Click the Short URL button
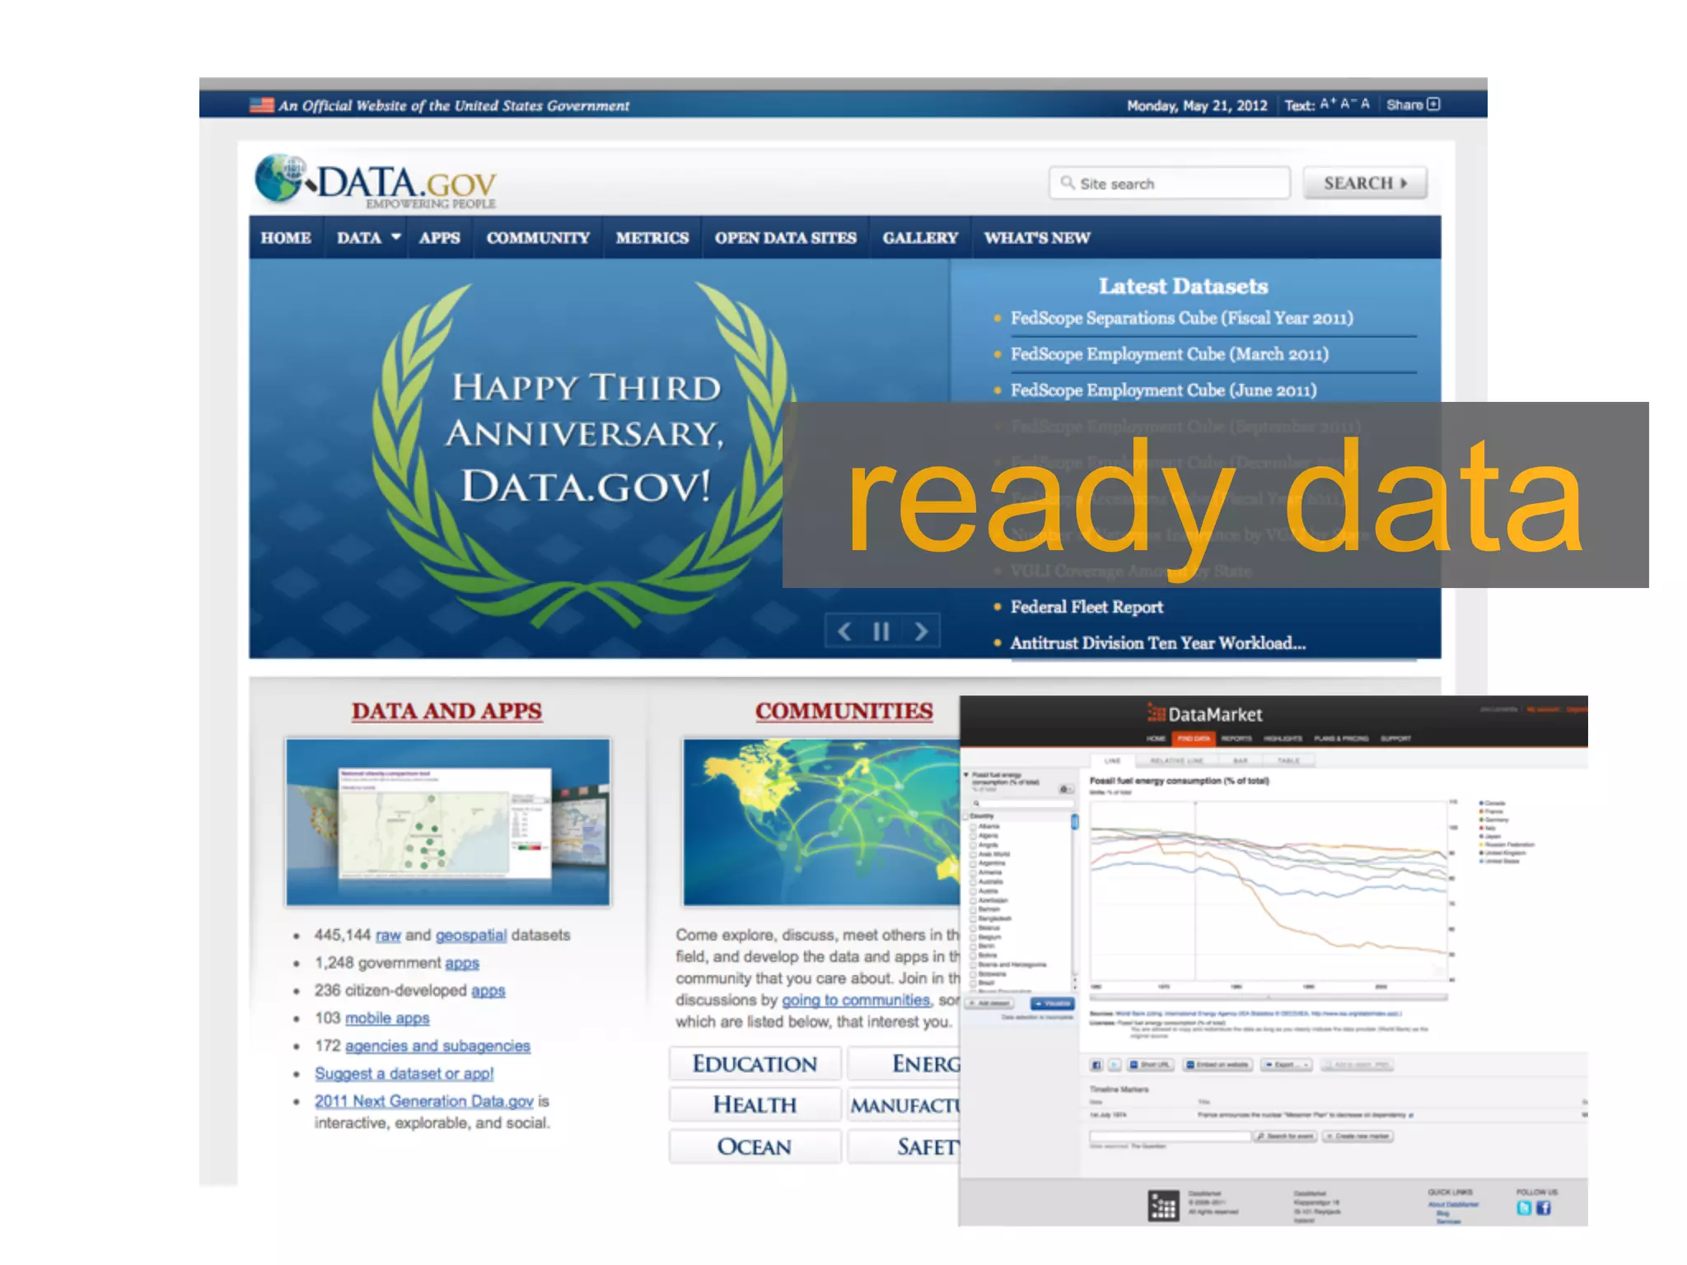Screen dimensions: 1687x1265 1149,1065
